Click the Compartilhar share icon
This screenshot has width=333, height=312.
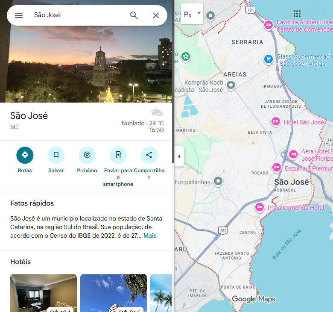coord(149,155)
